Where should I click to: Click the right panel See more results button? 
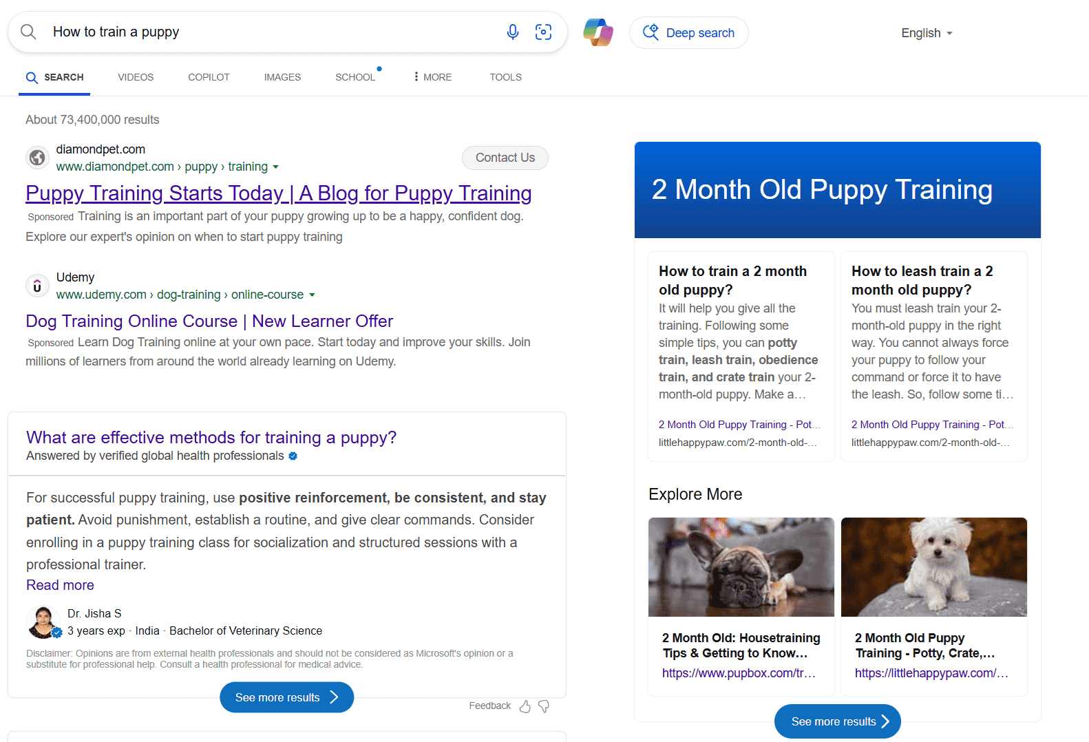click(837, 721)
